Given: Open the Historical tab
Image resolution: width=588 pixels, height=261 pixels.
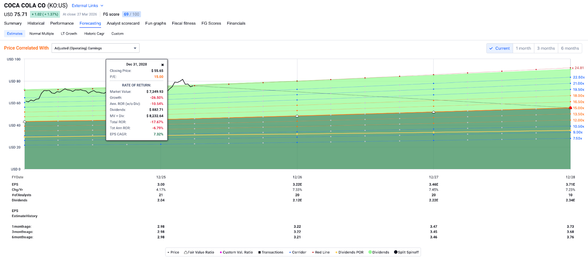Looking at the screenshot, I should [x=36, y=23].
